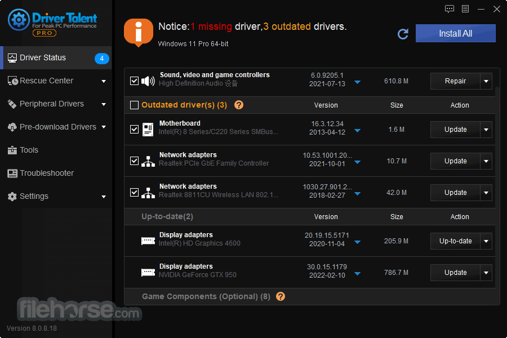The width and height of the screenshot is (507, 338).
Task: Click the refresh scan icon
Action: point(403,34)
